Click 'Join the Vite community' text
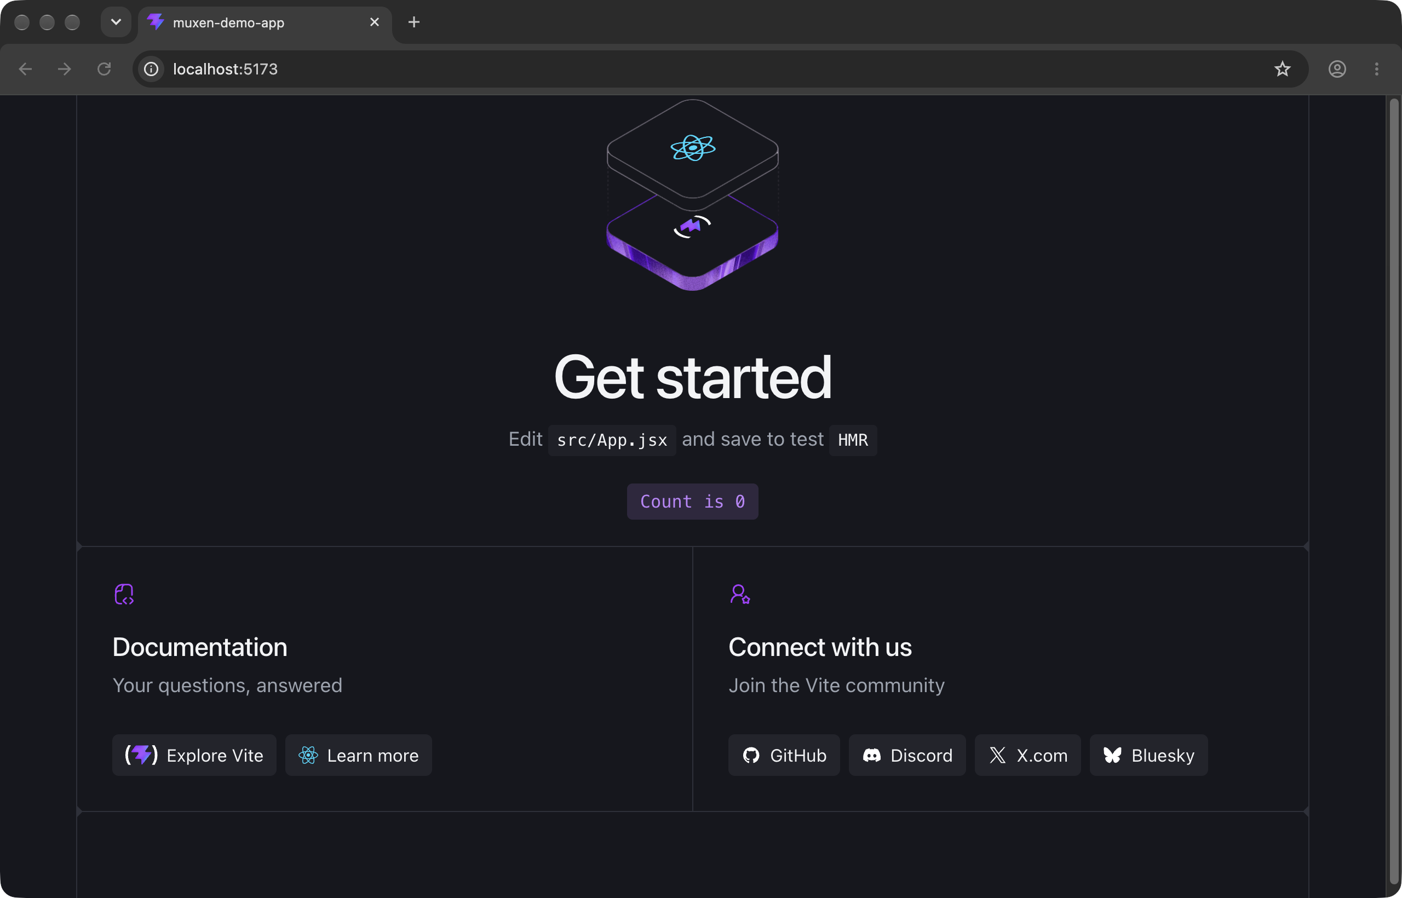The width and height of the screenshot is (1402, 898). pos(836,686)
